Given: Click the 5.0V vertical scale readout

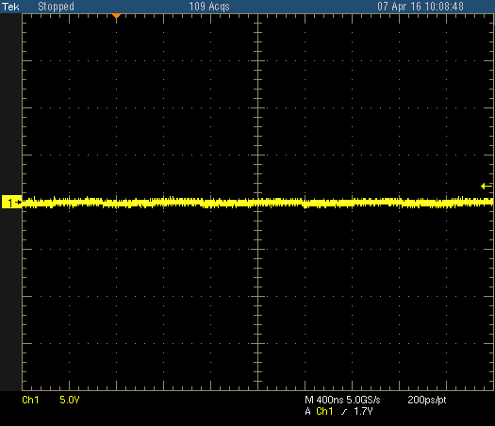Looking at the screenshot, I should pyautogui.click(x=70, y=401).
